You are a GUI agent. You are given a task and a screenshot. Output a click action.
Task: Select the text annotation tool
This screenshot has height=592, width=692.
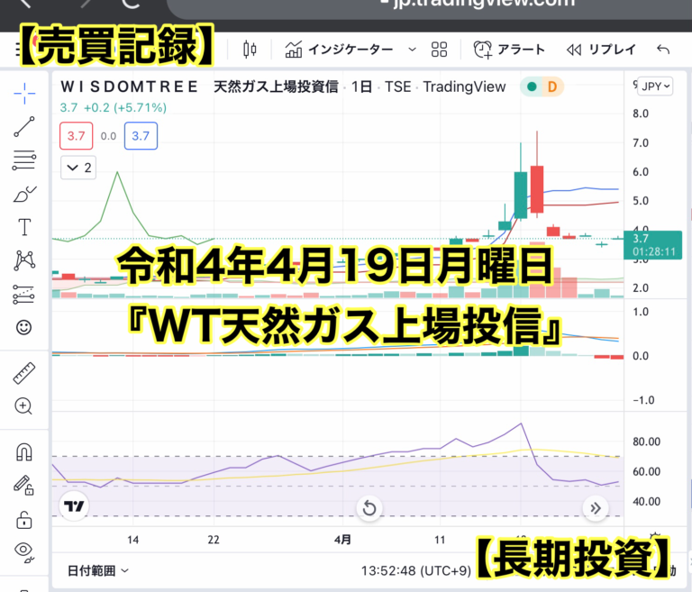tap(24, 227)
